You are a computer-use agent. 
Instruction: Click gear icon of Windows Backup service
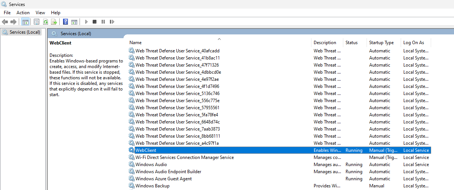[x=131, y=186]
